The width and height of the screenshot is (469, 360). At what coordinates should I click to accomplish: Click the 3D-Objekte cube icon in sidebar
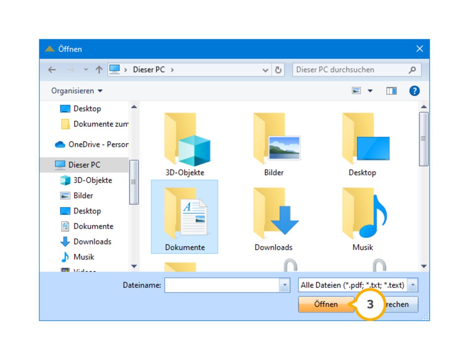(x=65, y=180)
